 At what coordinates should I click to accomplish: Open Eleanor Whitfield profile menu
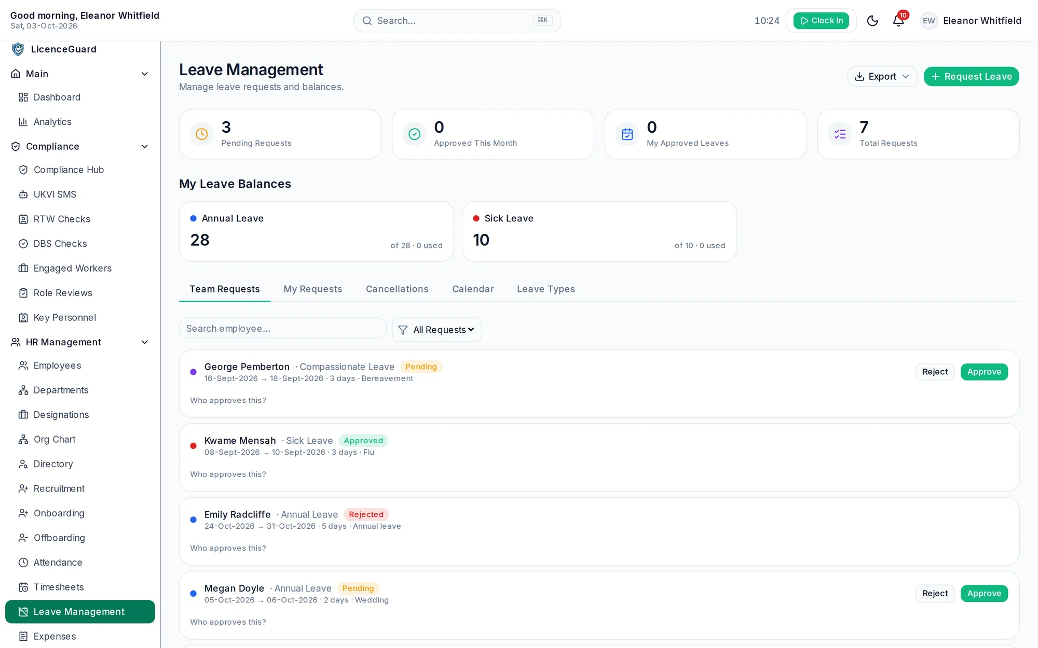click(971, 21)
